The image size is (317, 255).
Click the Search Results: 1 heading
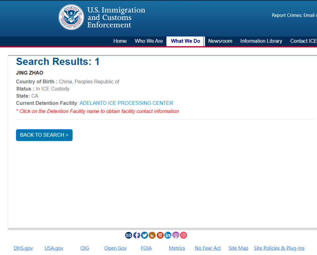tap(58, 62)
